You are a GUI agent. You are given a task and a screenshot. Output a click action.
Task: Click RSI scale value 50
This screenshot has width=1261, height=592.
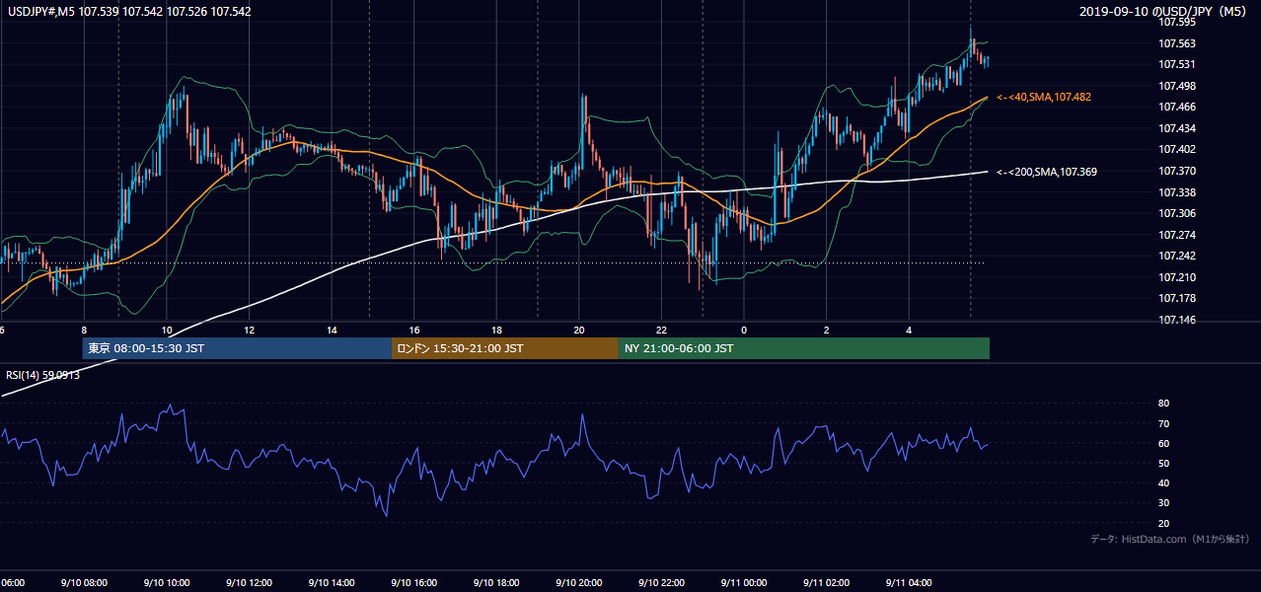click(x=1163, y=463)
